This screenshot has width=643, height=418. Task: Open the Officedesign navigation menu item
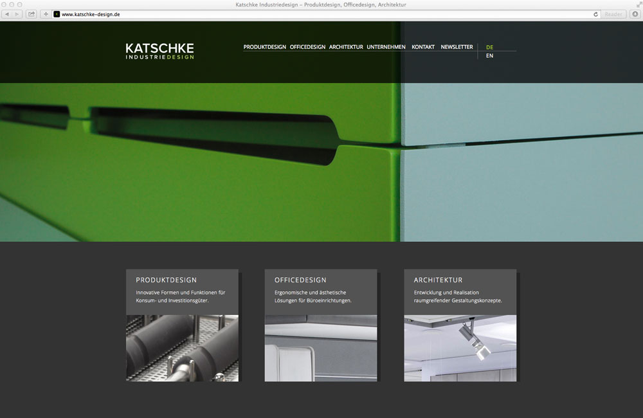pos(307,47)
